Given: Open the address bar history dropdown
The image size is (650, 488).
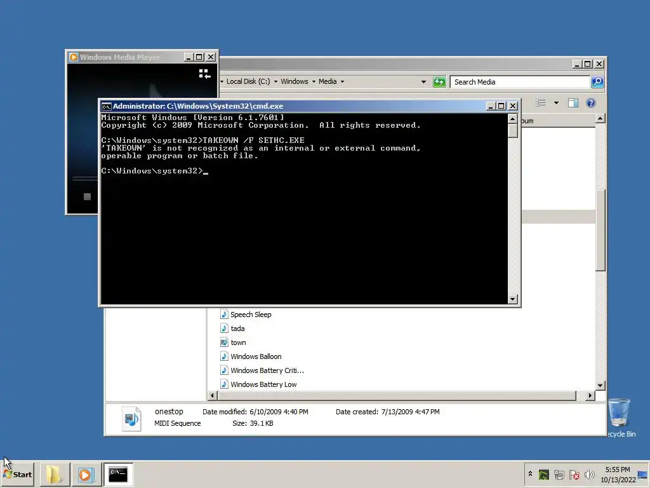Looking at the screenshot, I should point(423,82).
